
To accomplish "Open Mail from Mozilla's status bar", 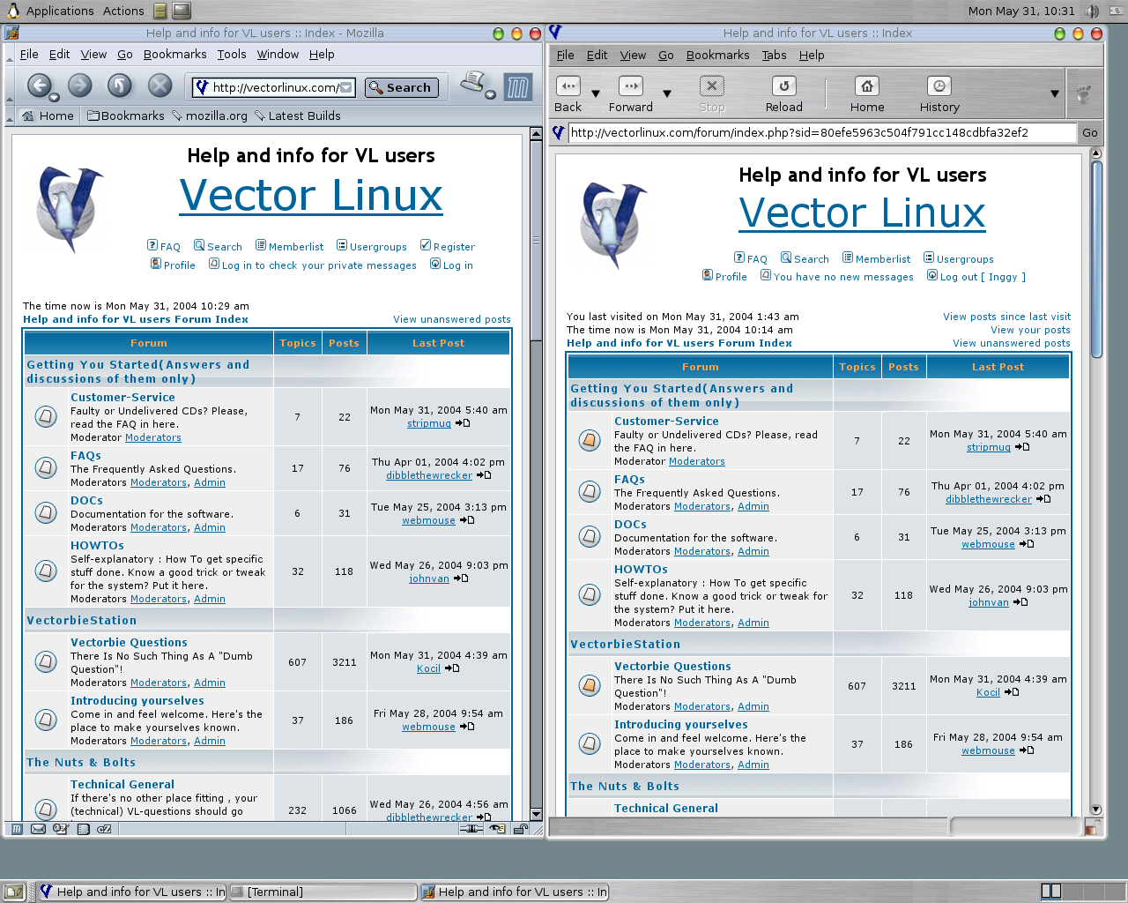I will click(x=38, y=829).
